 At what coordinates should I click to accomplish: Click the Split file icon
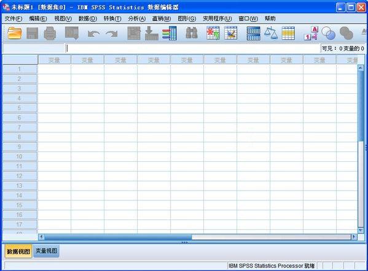[x=254, y=33]
